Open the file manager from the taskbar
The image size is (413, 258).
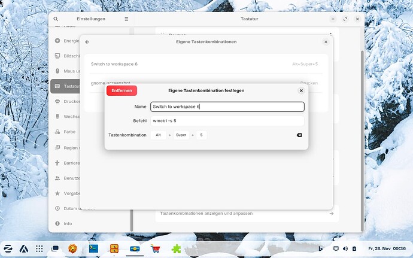(x=114, y=248)
